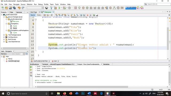The width and height of the screenshot is (171, 96).
Task: Open run configuration combo box in toolbar
Action: pyautogui.click(x=35, y=8)
